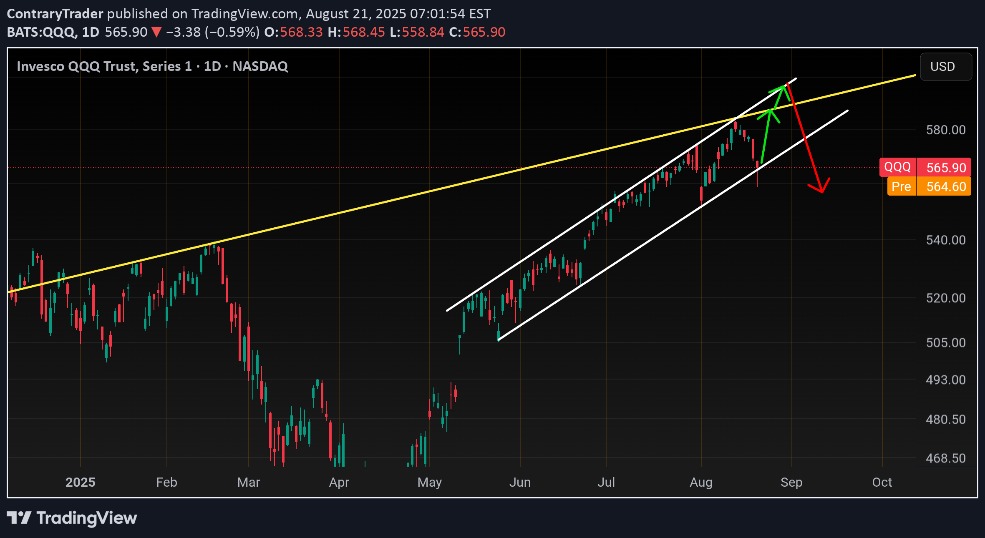Image resolution: width=985 pixels, height=538 pixels.
Task: Click the Oct label on the time axis
Action: pyautogui.click(x=882, y=482)
